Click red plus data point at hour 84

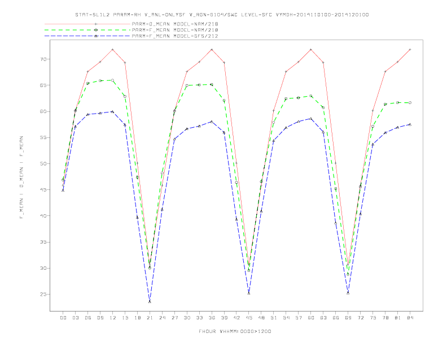[x=410, y=50]
